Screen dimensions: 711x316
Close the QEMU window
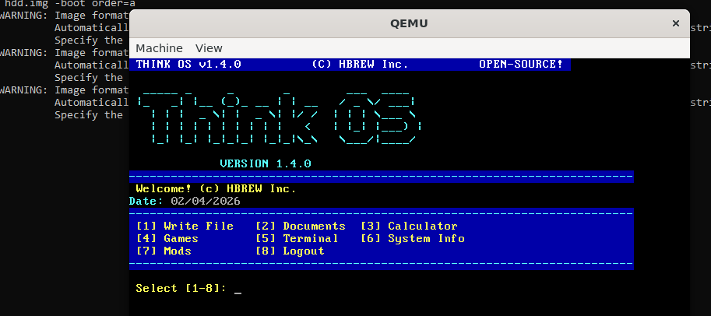tap(675, 23)
